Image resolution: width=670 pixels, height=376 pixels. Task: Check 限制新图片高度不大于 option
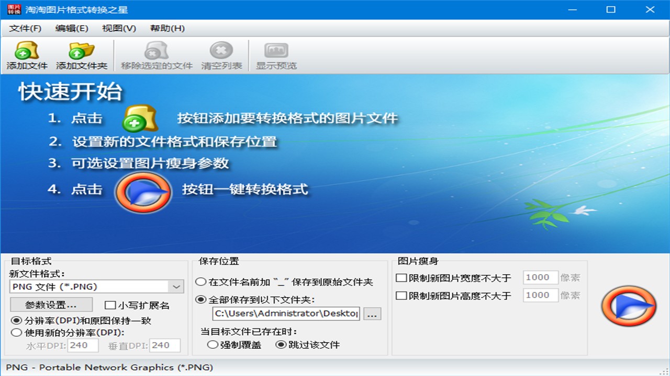(401, 296)
